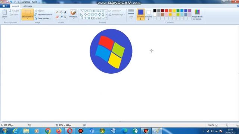Click the Undo arrow in title bar
The height and width of the screenshot is (134, 239).
[x=11, y=2]
